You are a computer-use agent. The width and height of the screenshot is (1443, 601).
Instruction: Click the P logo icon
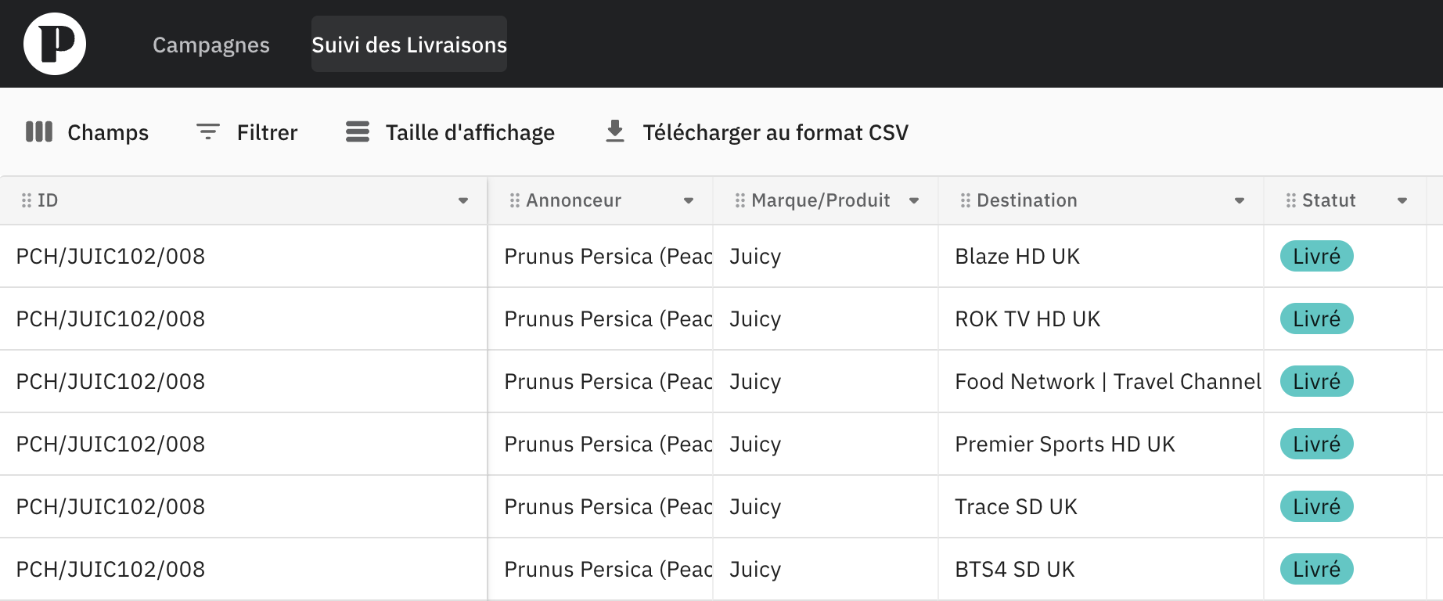point(55,44)
